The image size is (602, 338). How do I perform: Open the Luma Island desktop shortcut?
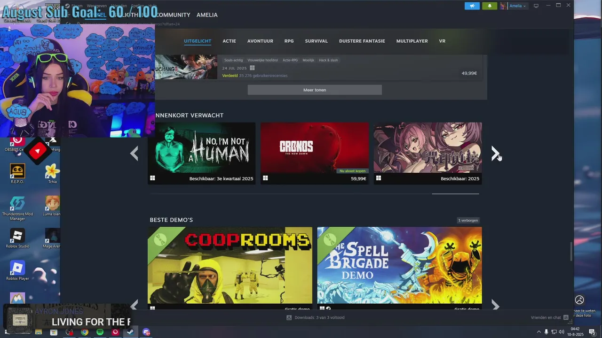click(x=52, y=206)
